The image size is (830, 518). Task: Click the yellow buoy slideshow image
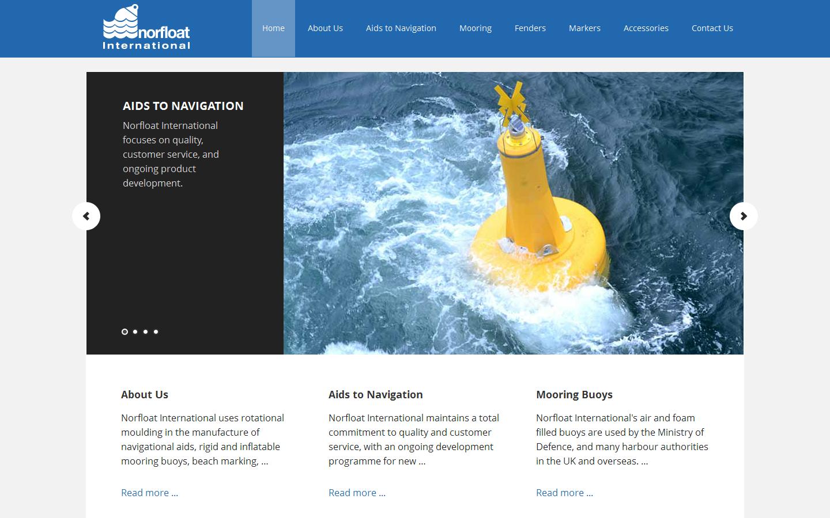[513, 213]
